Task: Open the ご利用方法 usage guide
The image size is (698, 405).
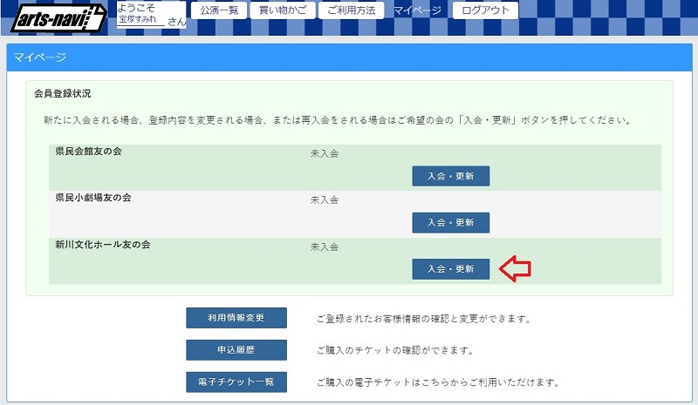Action: click(352, 10)
